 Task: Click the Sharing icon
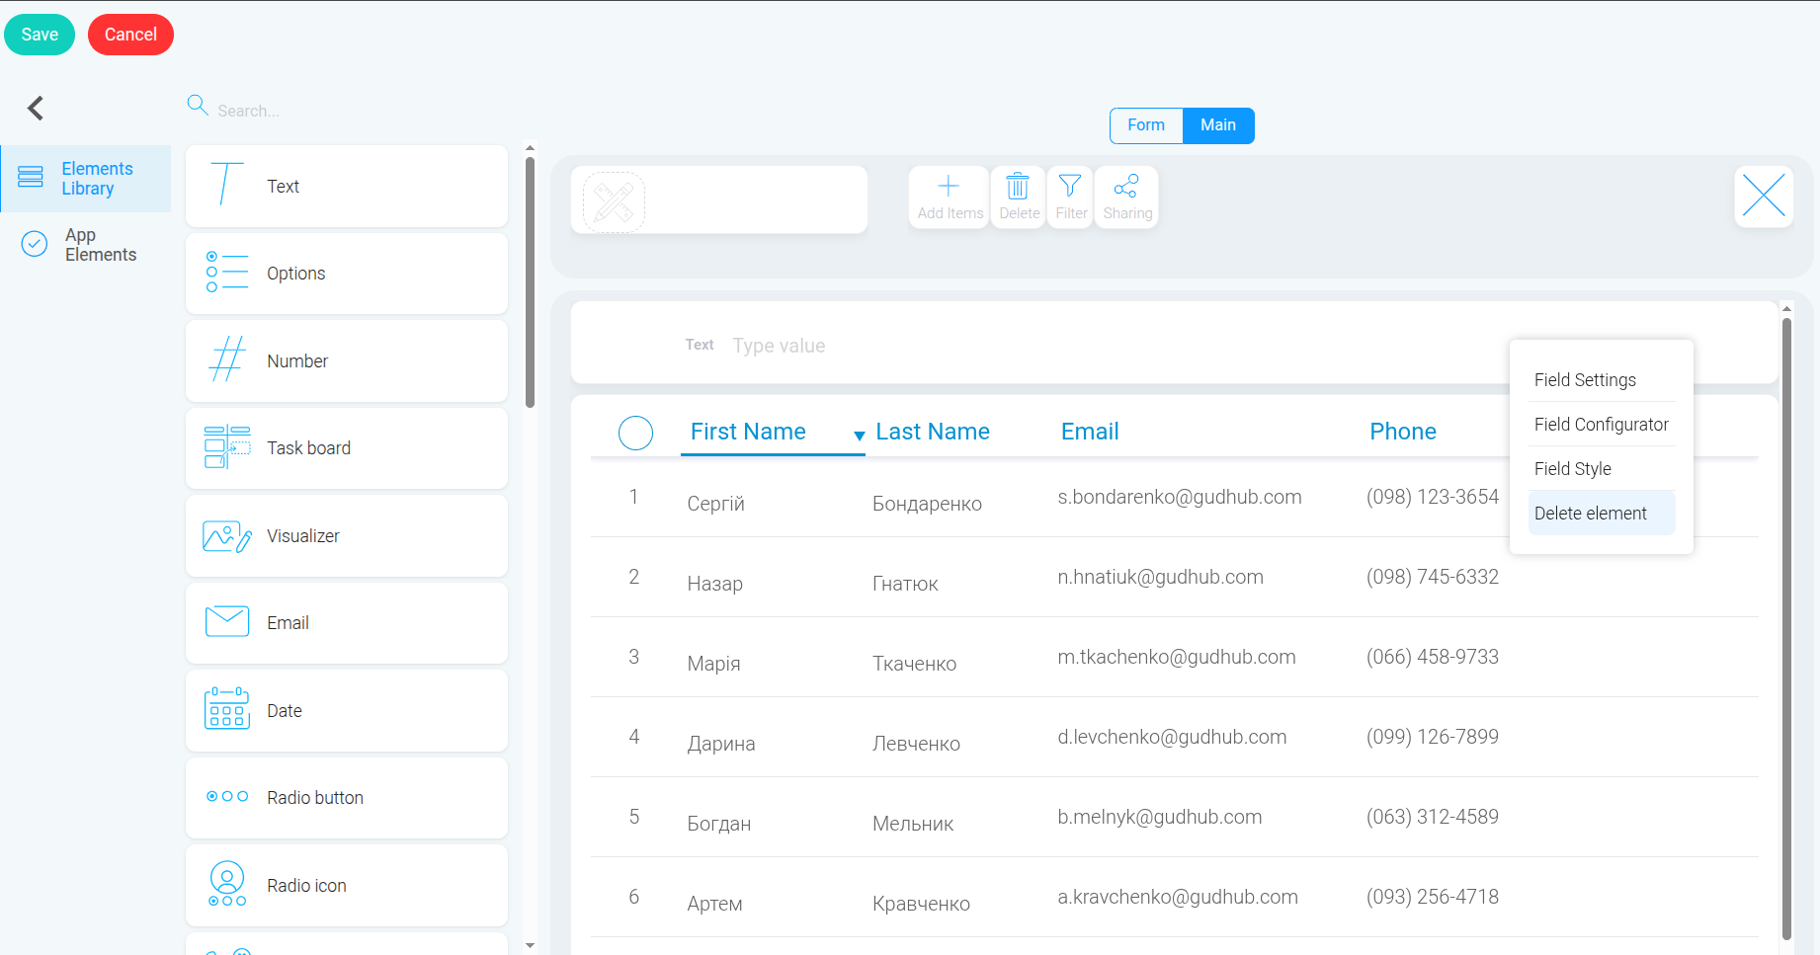1126,186
